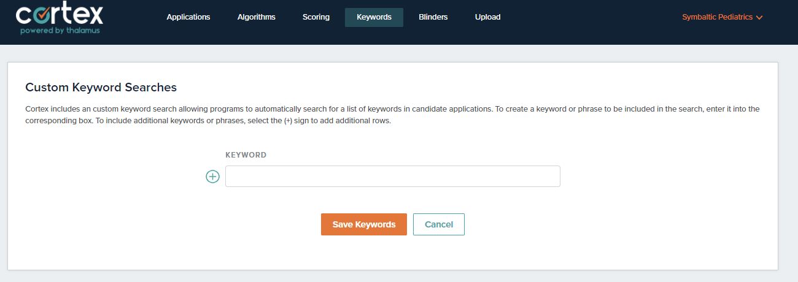Select the active Keywords tab
The width and height of the screenshot is (798, 282).
click(x=374, y=17)
